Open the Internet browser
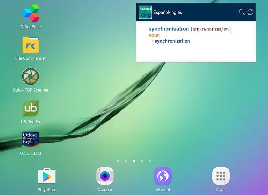 (x=163, y=176)
